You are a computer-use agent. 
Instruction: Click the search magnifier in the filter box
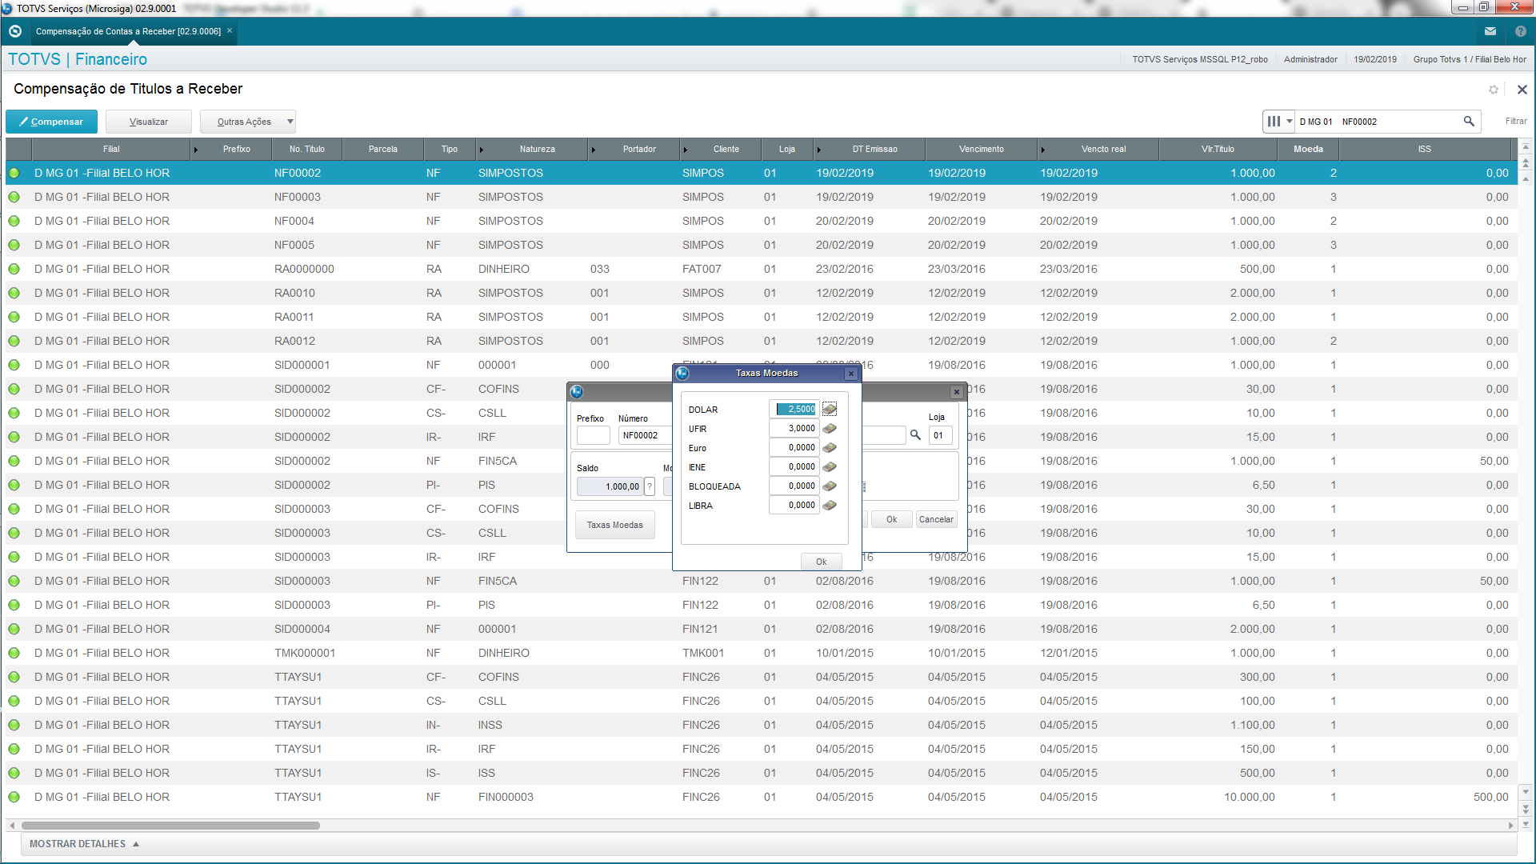[1469, 122]
